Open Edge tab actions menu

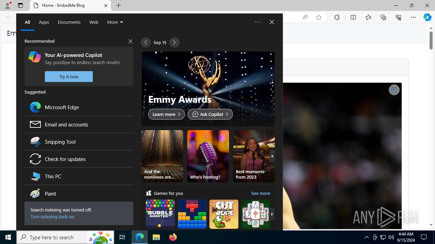(20, 5)
